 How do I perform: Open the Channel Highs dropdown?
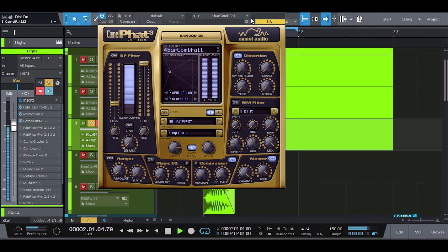[x=41, y=73]
